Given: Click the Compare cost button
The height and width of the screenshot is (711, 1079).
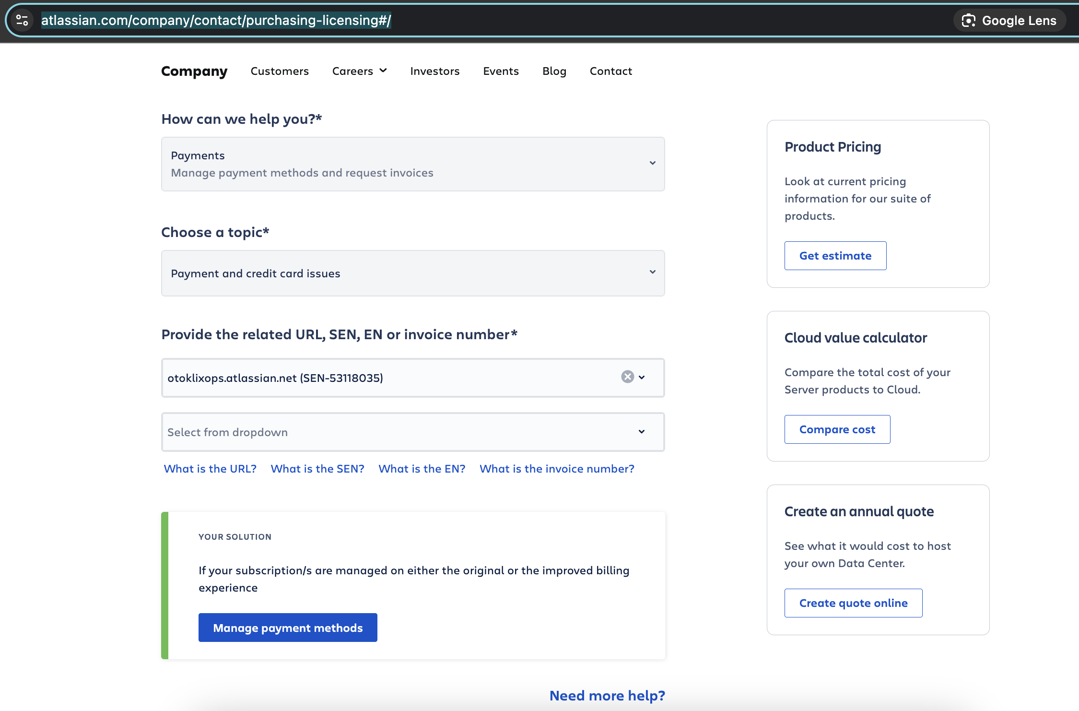Looking at the screenshot, I should click(837, 429).
